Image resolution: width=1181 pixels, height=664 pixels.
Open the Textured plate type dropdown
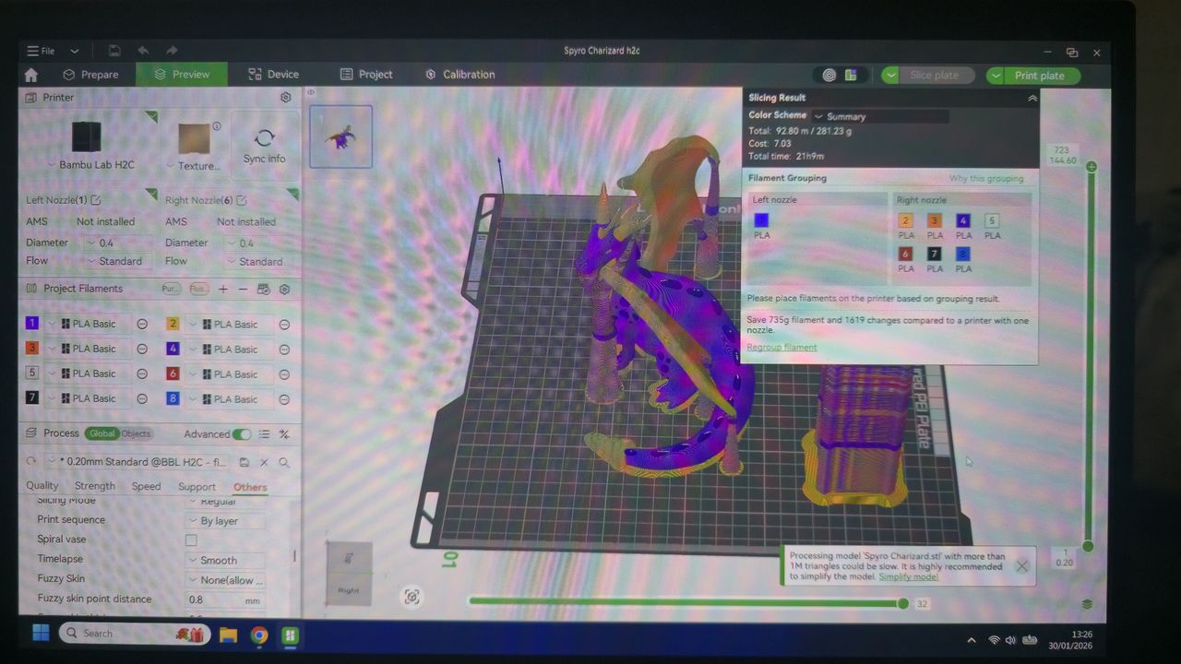click(193, 166)
